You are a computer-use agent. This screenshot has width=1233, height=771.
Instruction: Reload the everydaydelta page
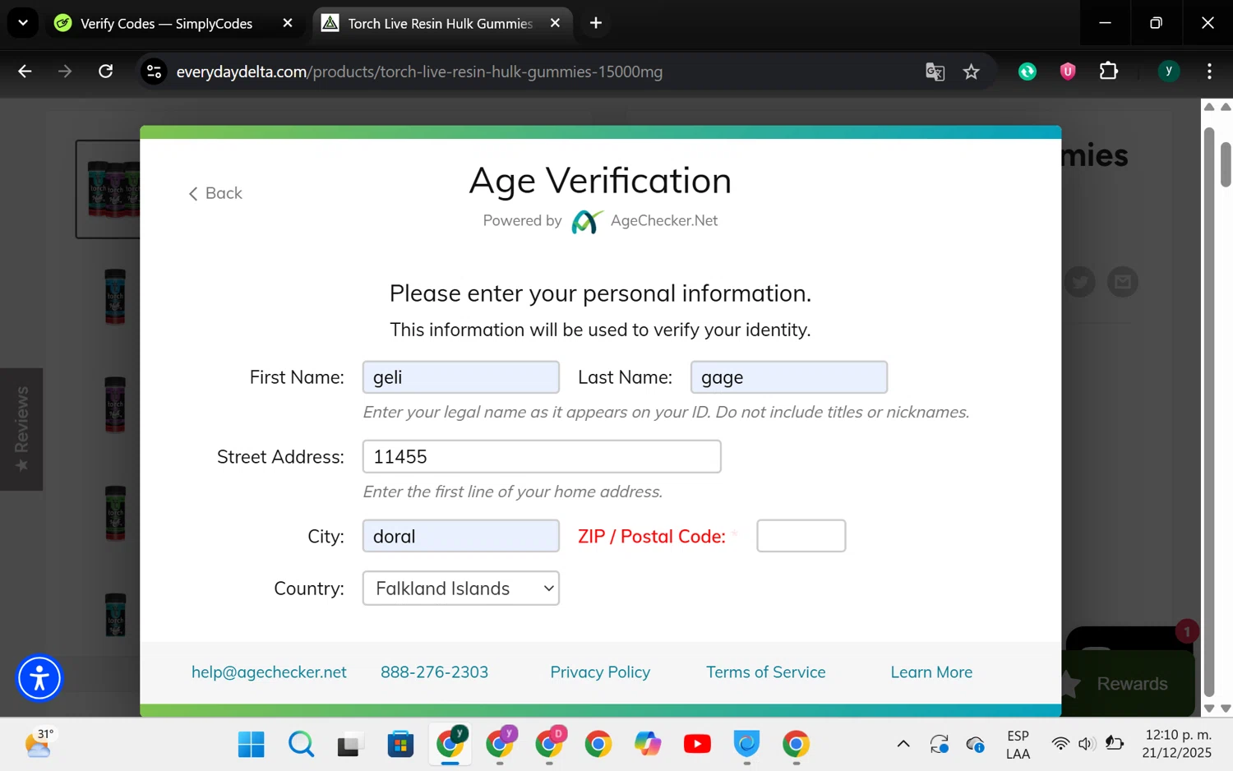tap(105, 72)
